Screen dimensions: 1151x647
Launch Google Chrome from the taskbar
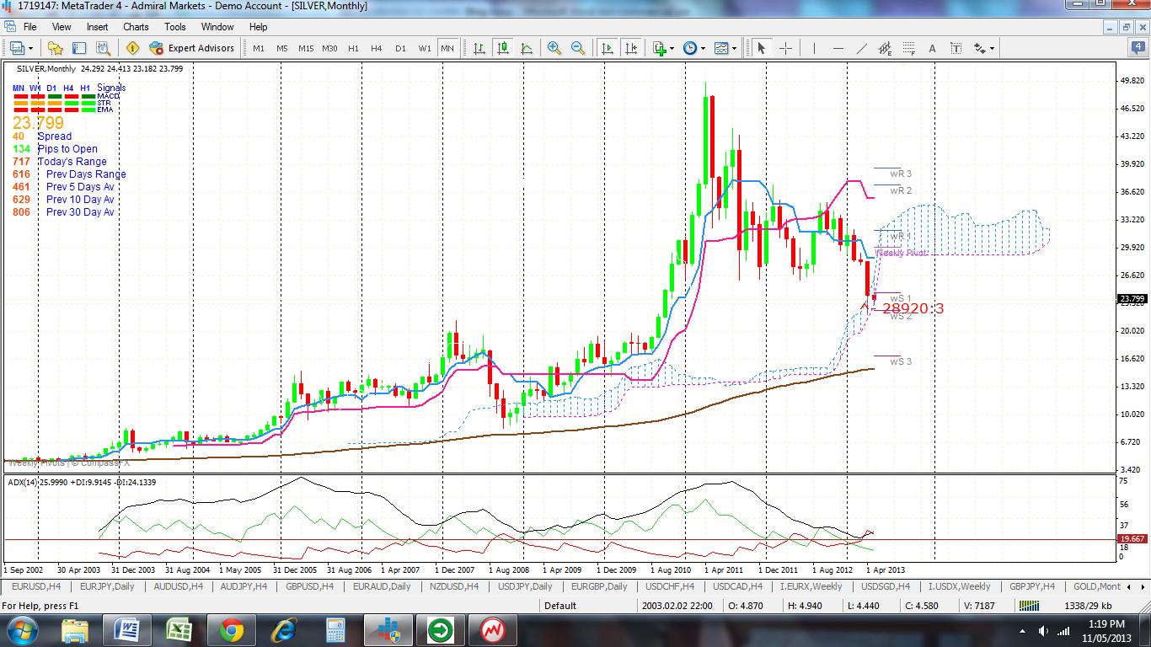[231, 630]
